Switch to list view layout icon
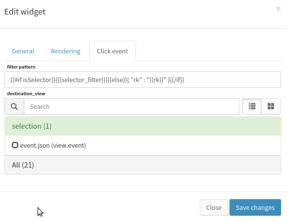The width and height of the screenshot is (287, 221). pyautogui.click(x=252, y=106)
